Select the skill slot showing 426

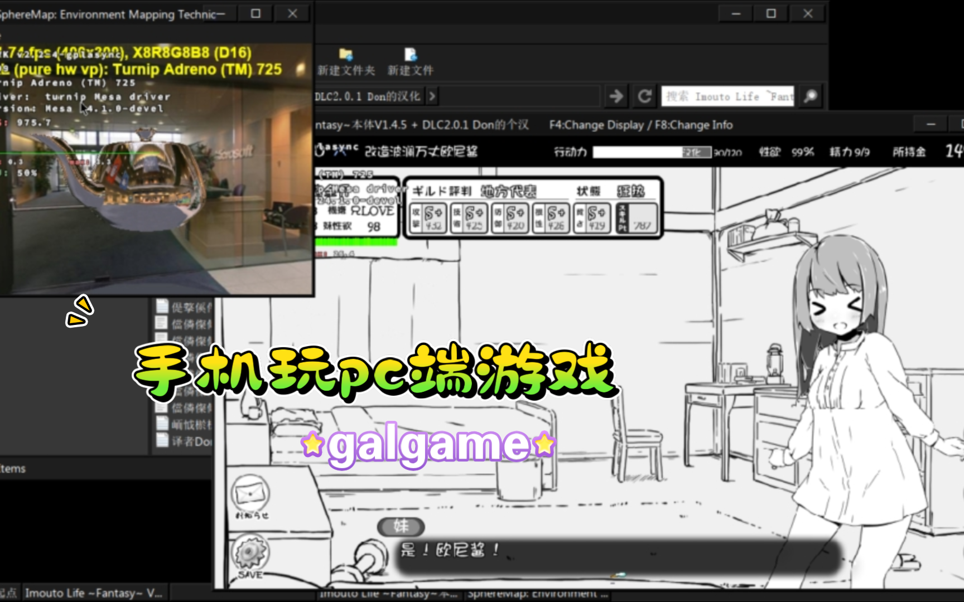(x=551, y=218)
